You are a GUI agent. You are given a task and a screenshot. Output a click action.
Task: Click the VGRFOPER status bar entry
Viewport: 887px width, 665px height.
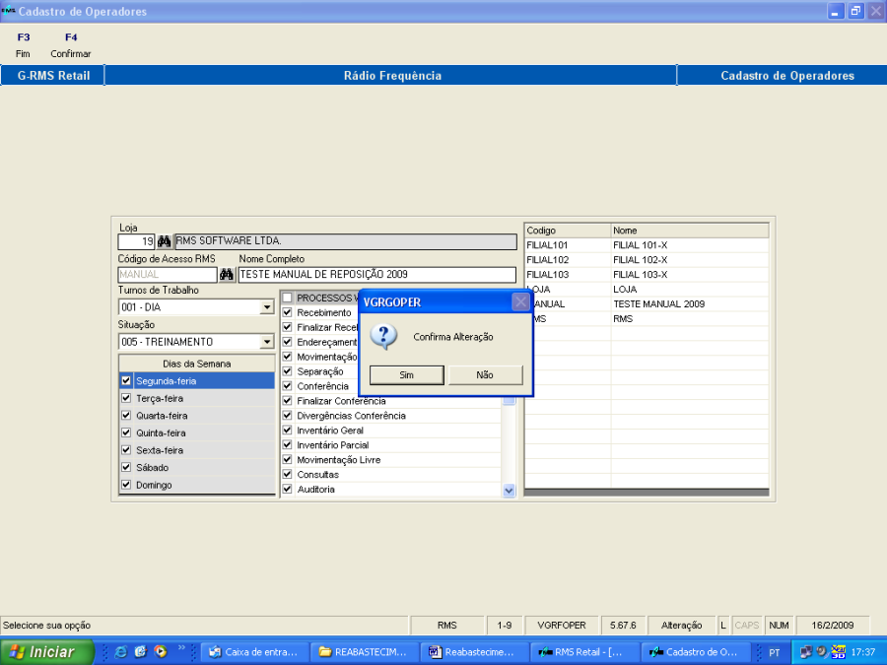562,626
